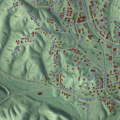Select the Highland Street West label
Viewport: 120px width, 120px height.
[x=65, y=17]
